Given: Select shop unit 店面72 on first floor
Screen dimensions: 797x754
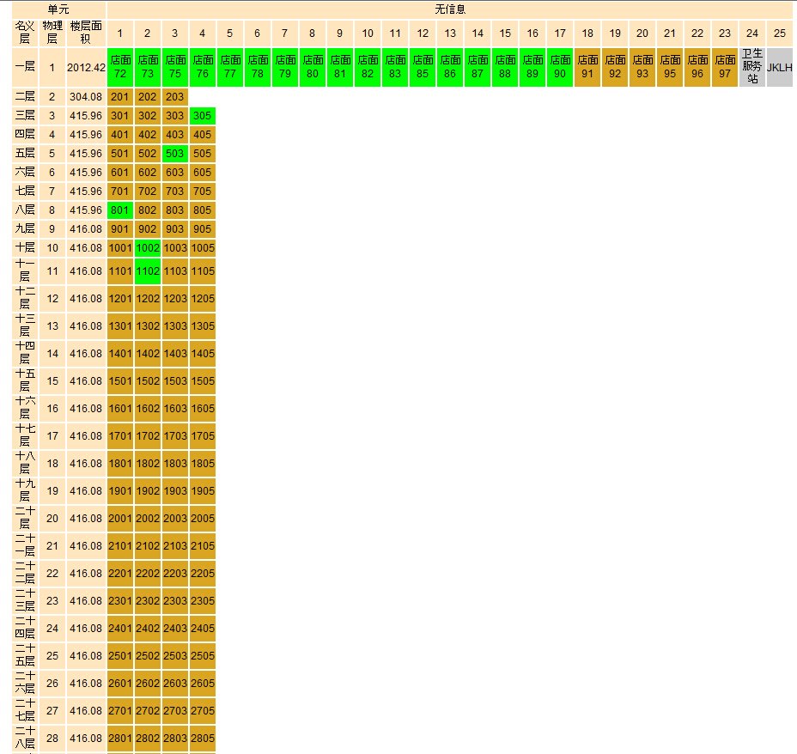Looking at the screenshot, I should (120, 67).
